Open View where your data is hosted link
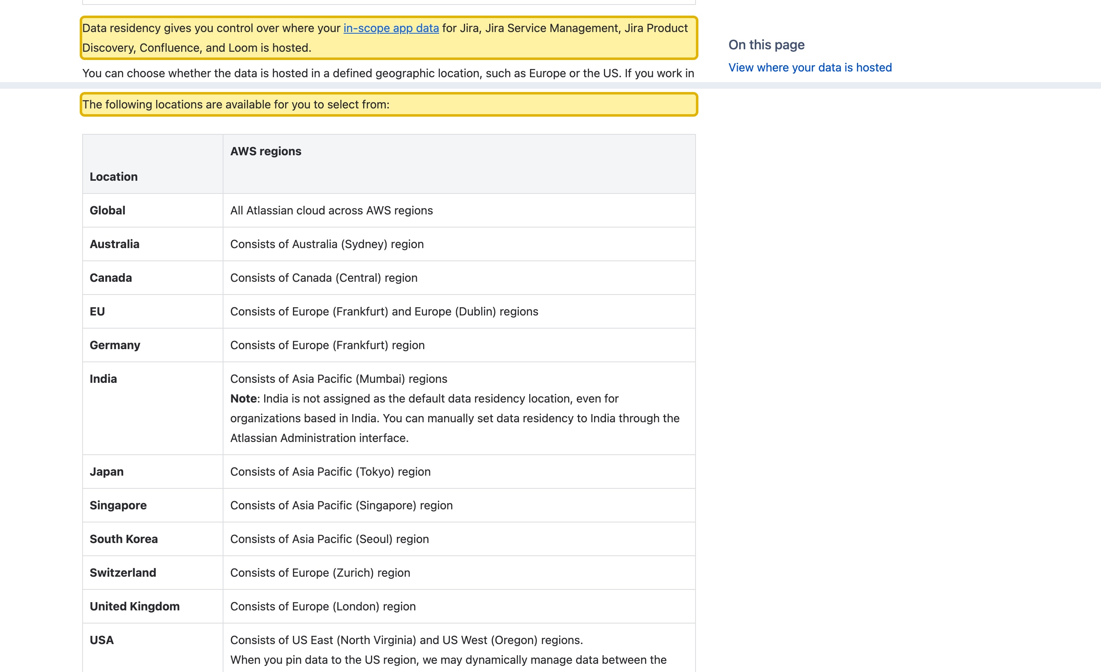 (x=810, y=67)
